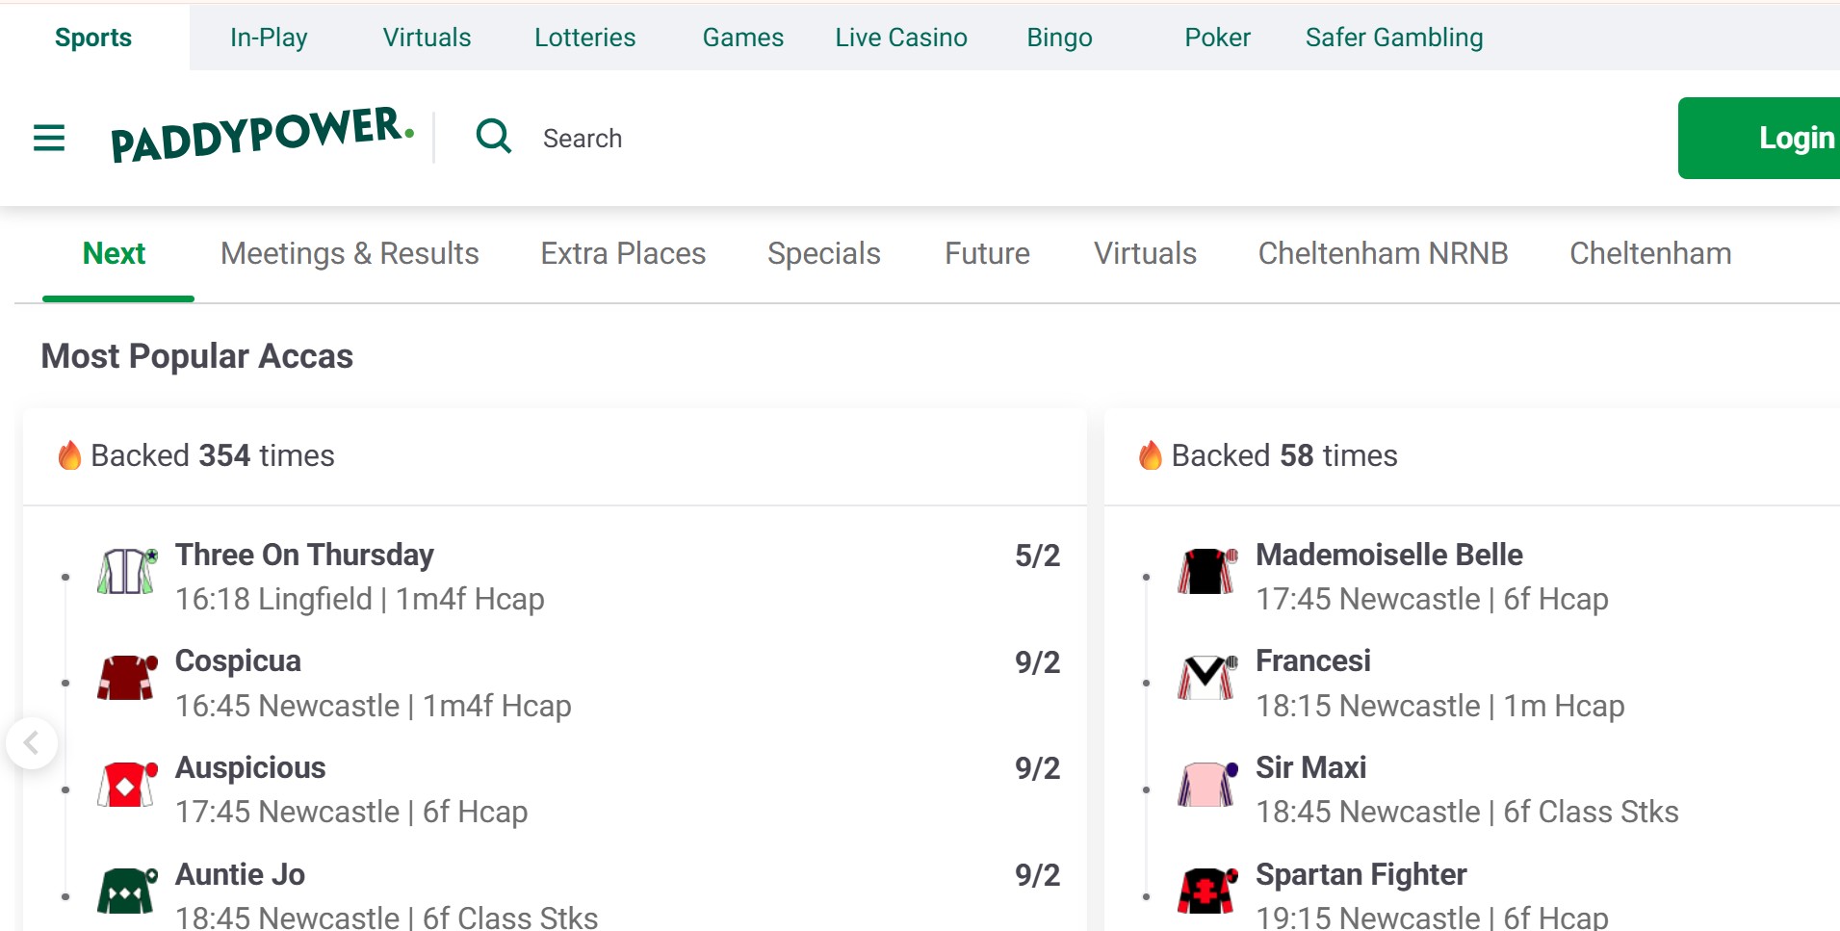Go to In-Play section
Viewport: 1840px width, 931px height.
point(269,38)
